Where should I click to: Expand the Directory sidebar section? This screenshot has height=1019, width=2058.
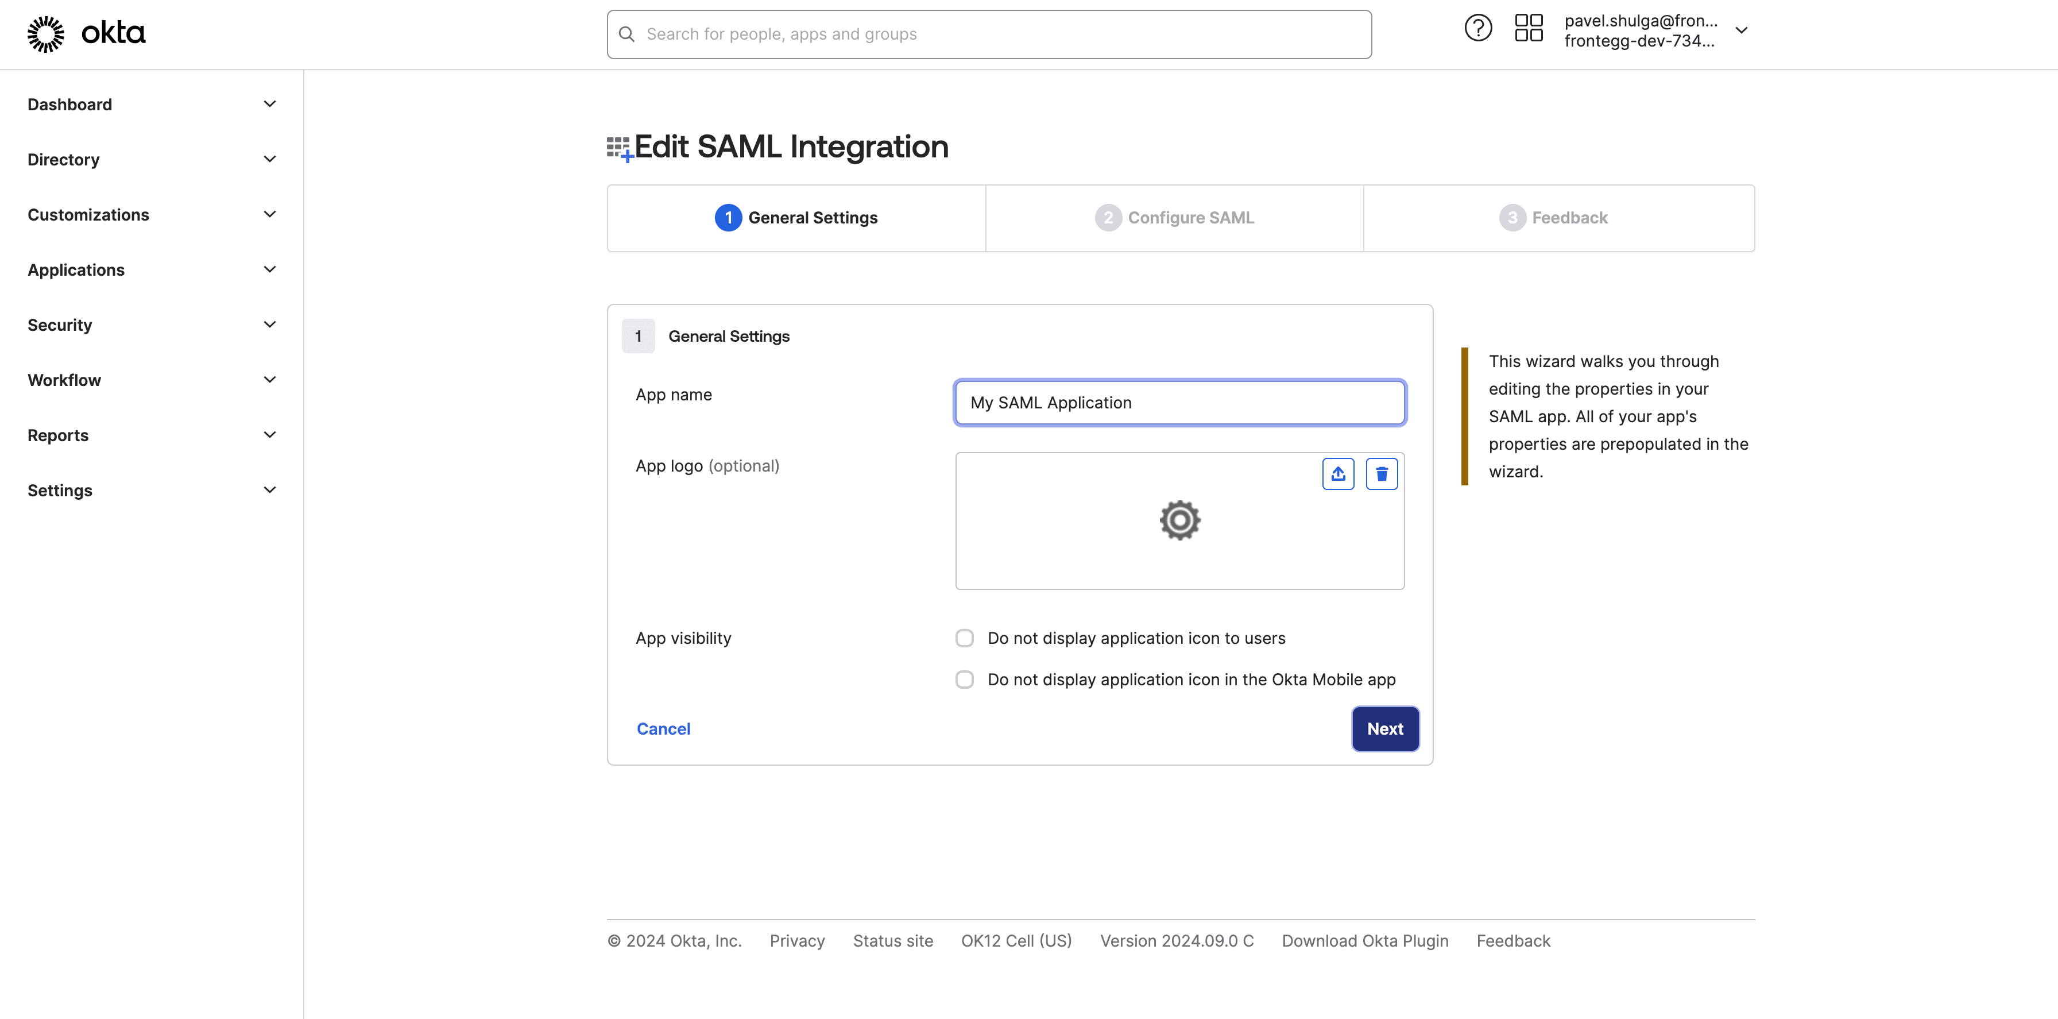(x=152, y=159)
